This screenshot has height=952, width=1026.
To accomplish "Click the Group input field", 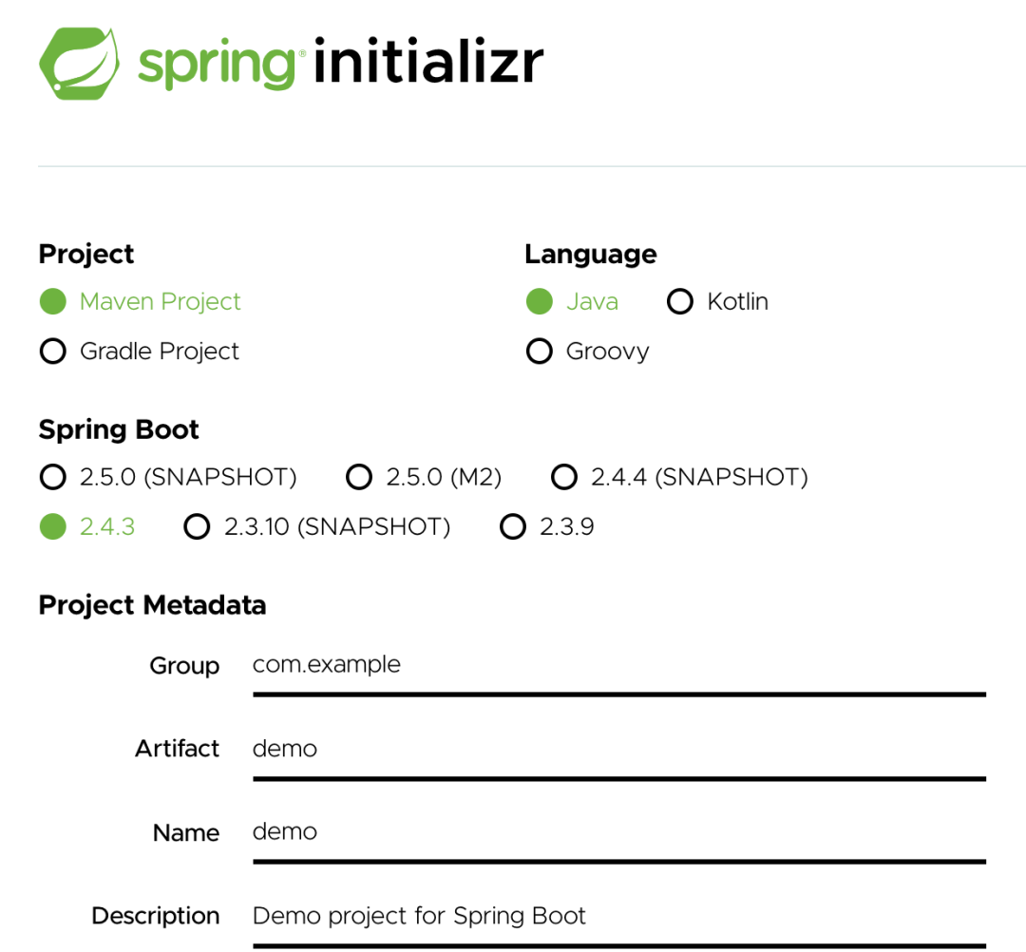I will (617, 666).
